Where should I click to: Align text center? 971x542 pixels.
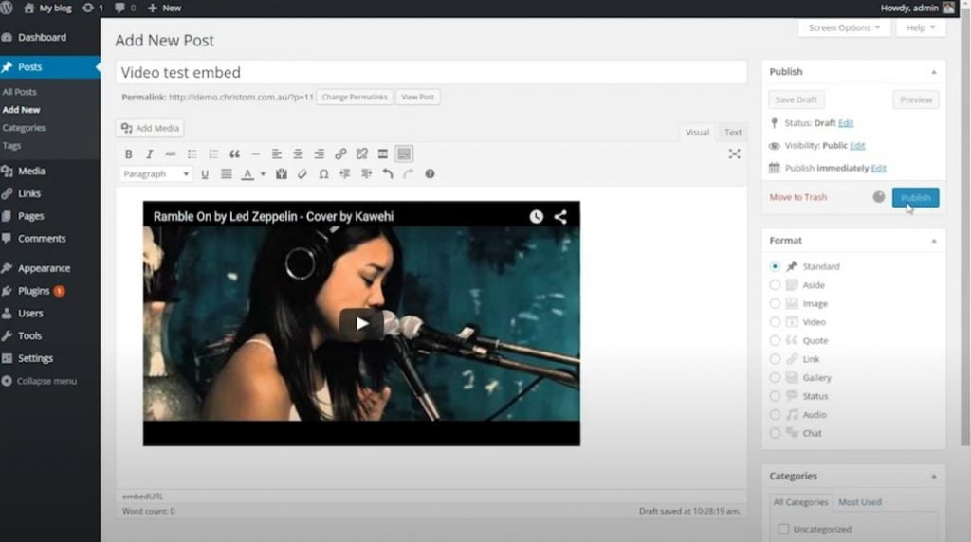click(298, 154)
